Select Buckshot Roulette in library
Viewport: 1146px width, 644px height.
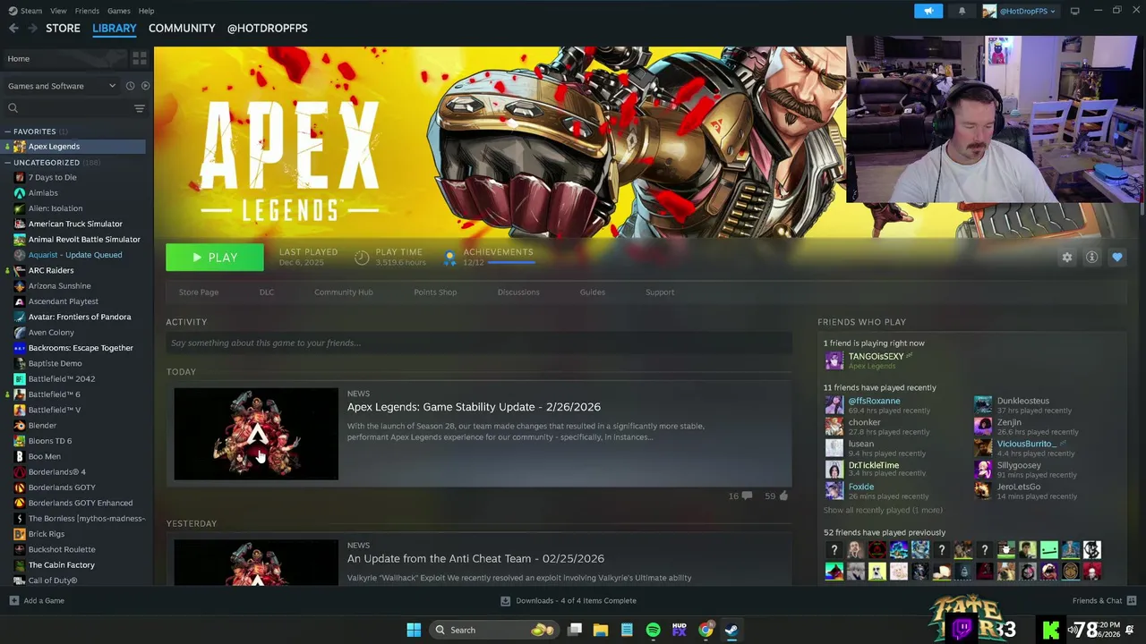tap(61, 549)
